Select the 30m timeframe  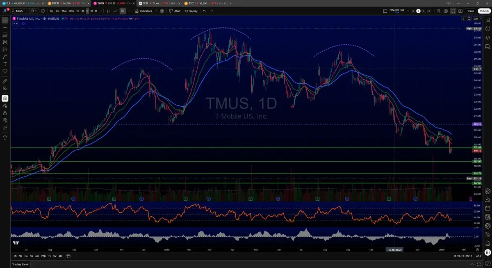71,11
